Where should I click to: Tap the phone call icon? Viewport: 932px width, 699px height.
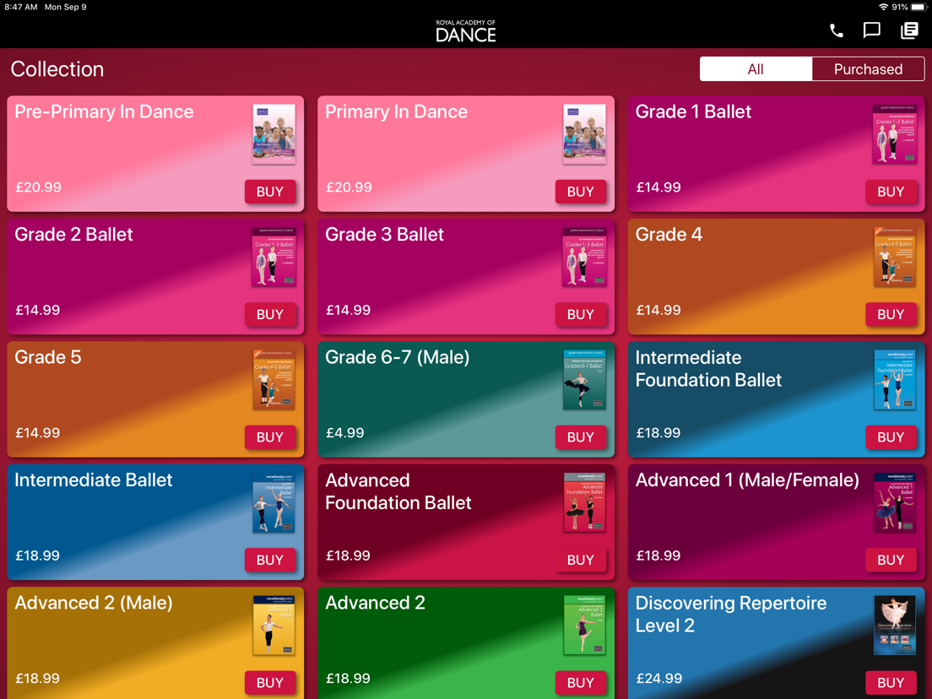tap(836, 30)
